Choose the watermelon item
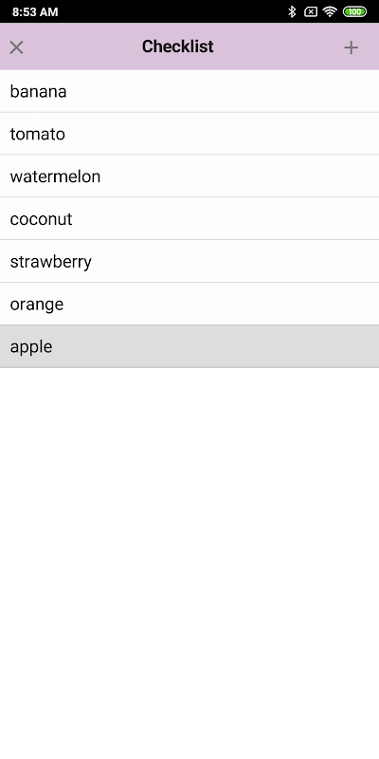 pyautogui.click(x=189, y=176)
